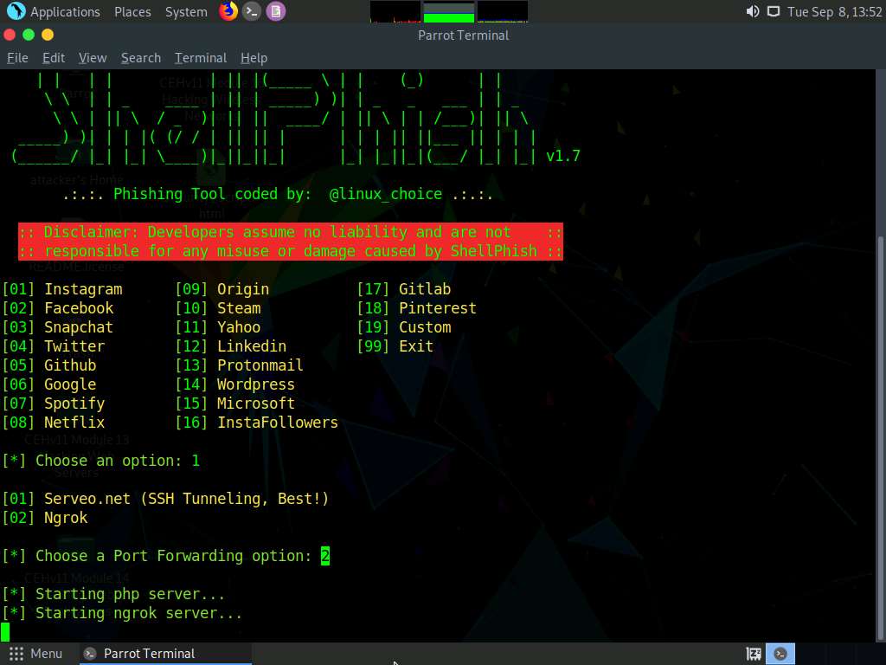This screenshot has width=886, height=665.
Task: Click the '[04] Twitter' option text
Action: [54, 346]
